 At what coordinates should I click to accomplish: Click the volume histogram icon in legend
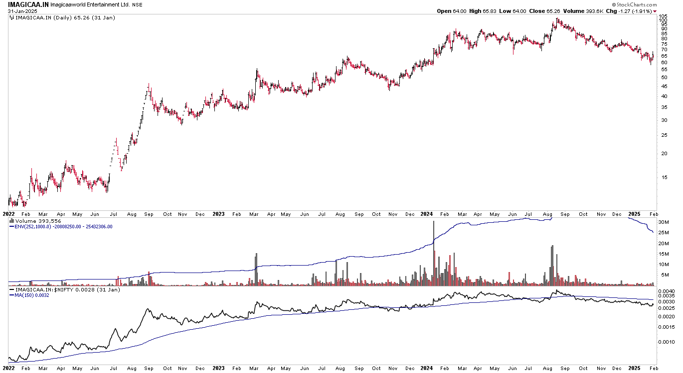coord(12,221)
